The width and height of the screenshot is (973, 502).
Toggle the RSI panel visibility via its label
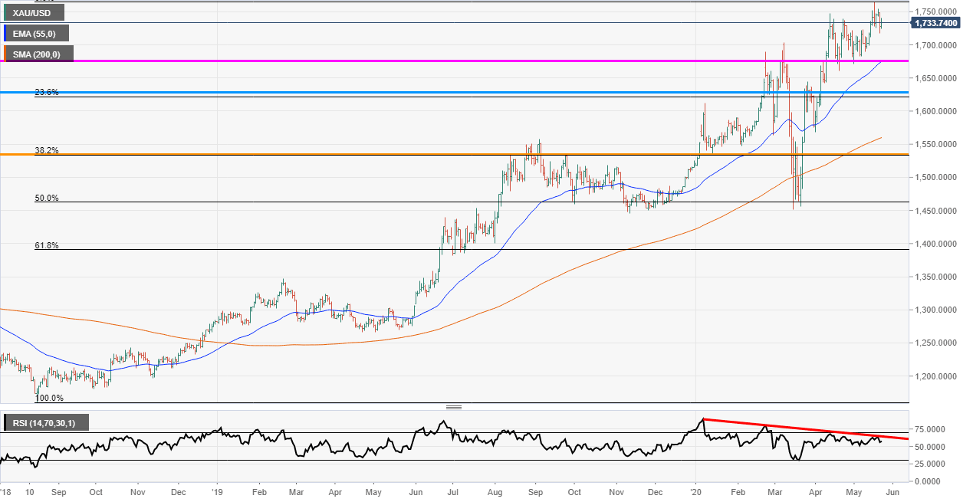point(46,422)
